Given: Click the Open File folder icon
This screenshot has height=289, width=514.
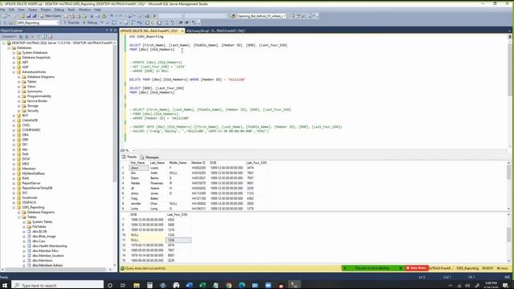Looking at the screenshot, I should click(22, 16).
